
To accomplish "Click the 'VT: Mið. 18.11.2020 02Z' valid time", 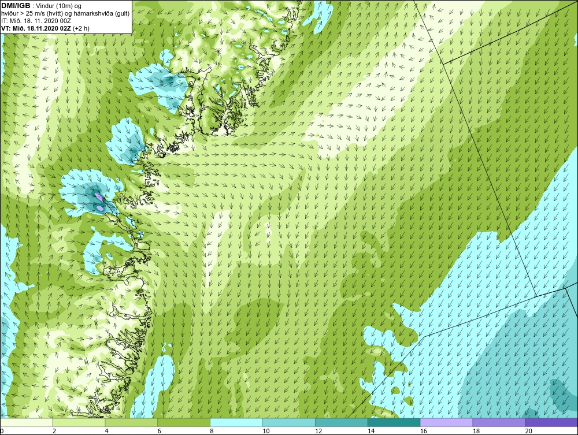I will point(36,28).
